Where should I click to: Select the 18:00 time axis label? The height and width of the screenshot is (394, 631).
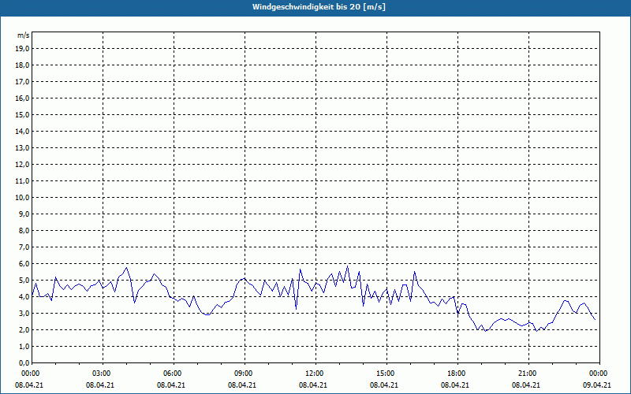pyautogui.click(x=458, y=374)
